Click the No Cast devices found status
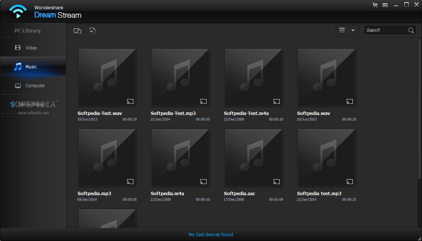Screen dimensions: 422x241 point(211,235)
